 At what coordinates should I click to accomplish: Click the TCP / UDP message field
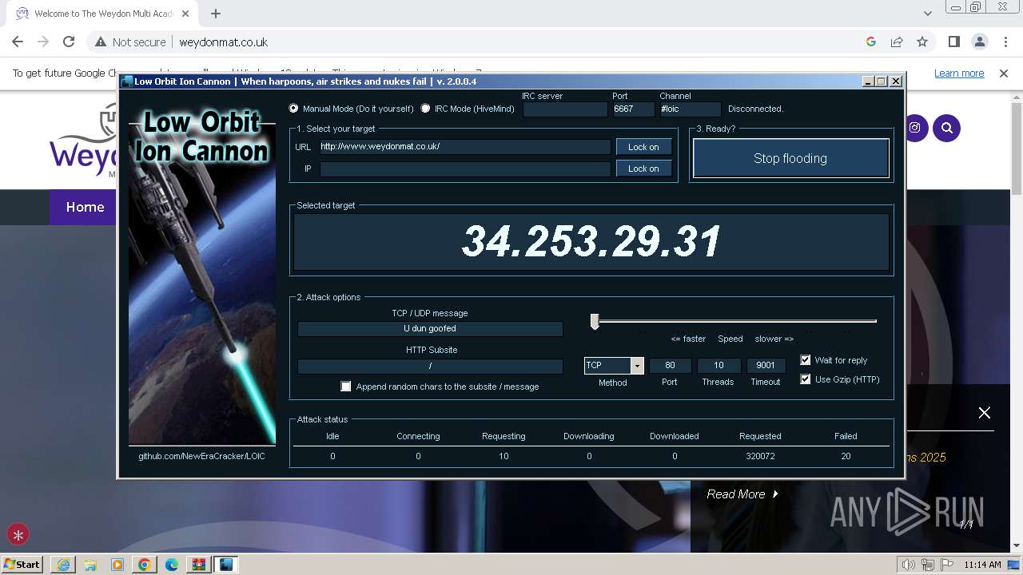point(430,328)
